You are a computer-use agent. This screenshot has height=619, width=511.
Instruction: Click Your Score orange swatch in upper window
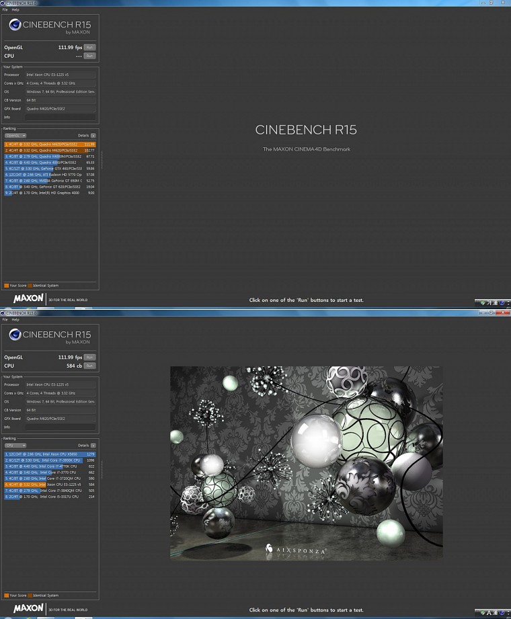coord(6,286)
